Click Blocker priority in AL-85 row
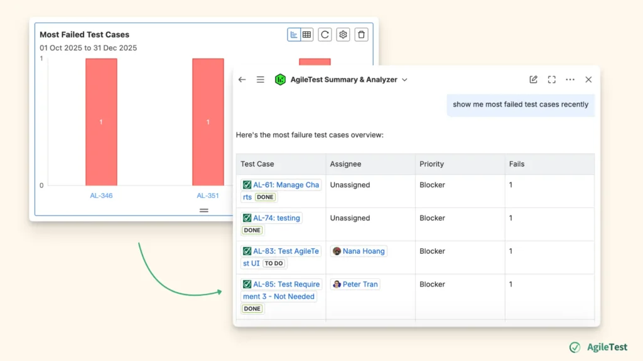 (432, 285)
